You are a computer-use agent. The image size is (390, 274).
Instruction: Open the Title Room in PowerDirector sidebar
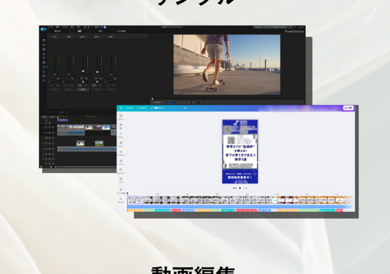click(x=44, y=58)
